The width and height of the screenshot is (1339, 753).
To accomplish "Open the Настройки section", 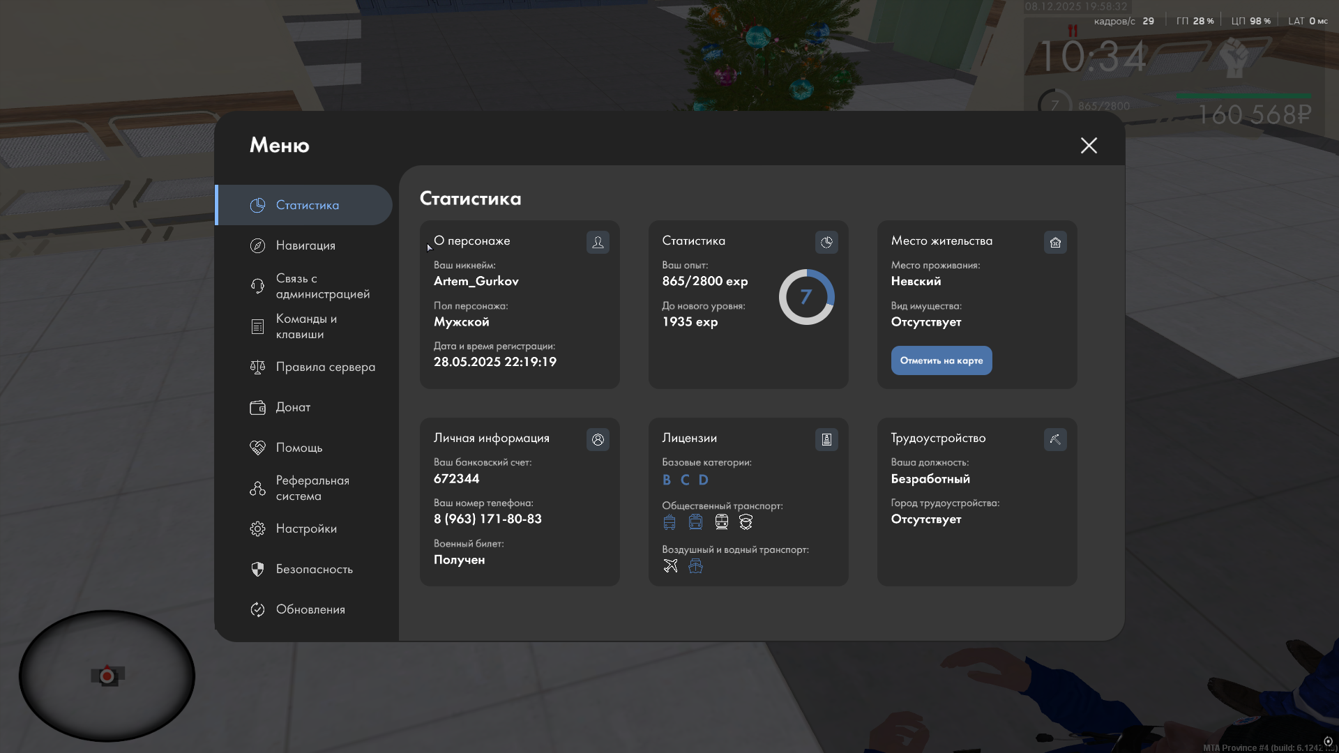I will click(305, 528).
